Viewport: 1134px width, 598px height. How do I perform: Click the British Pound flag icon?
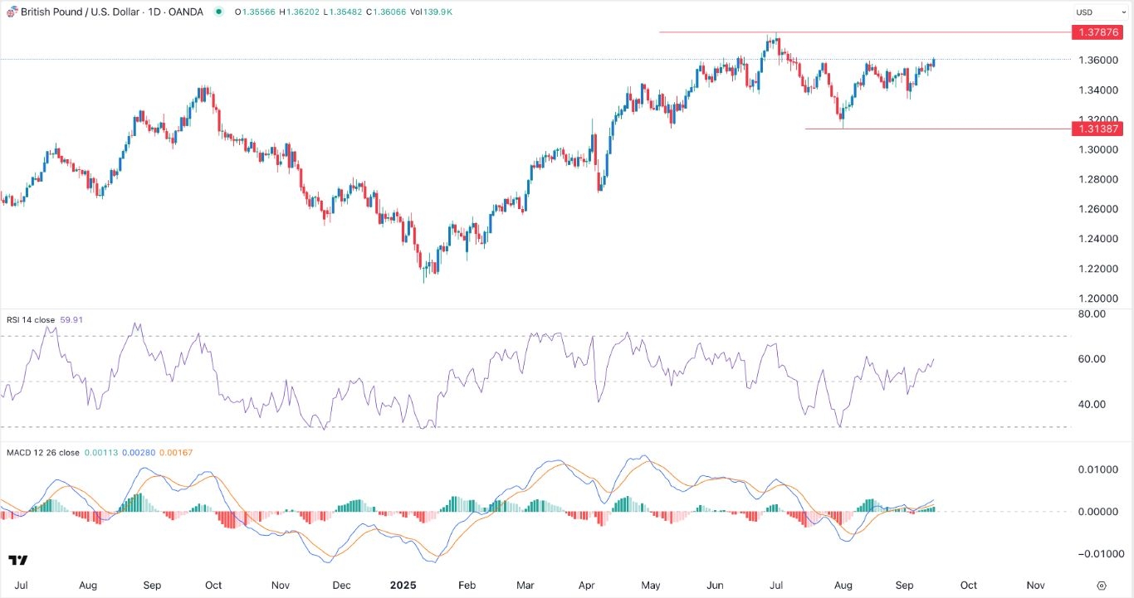[12, 12]
